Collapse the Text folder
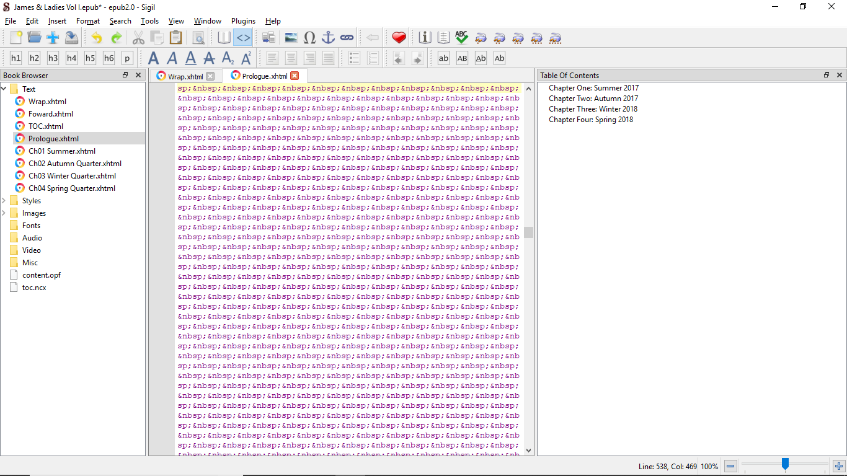 point(4,89)
